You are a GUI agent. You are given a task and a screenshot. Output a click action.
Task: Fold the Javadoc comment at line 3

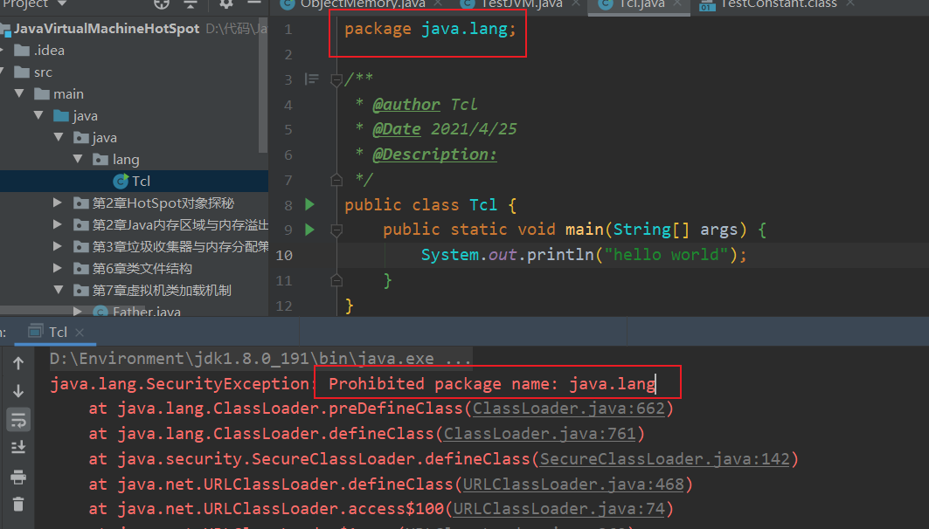[336, 79]
